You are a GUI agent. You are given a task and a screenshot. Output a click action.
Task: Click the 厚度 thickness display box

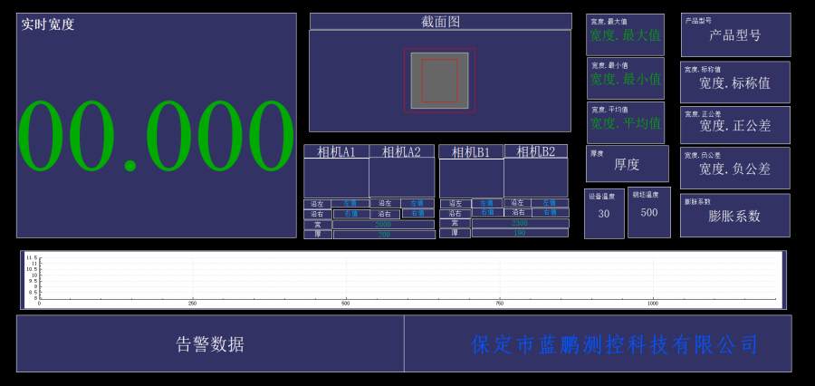(x=627, y=164)
